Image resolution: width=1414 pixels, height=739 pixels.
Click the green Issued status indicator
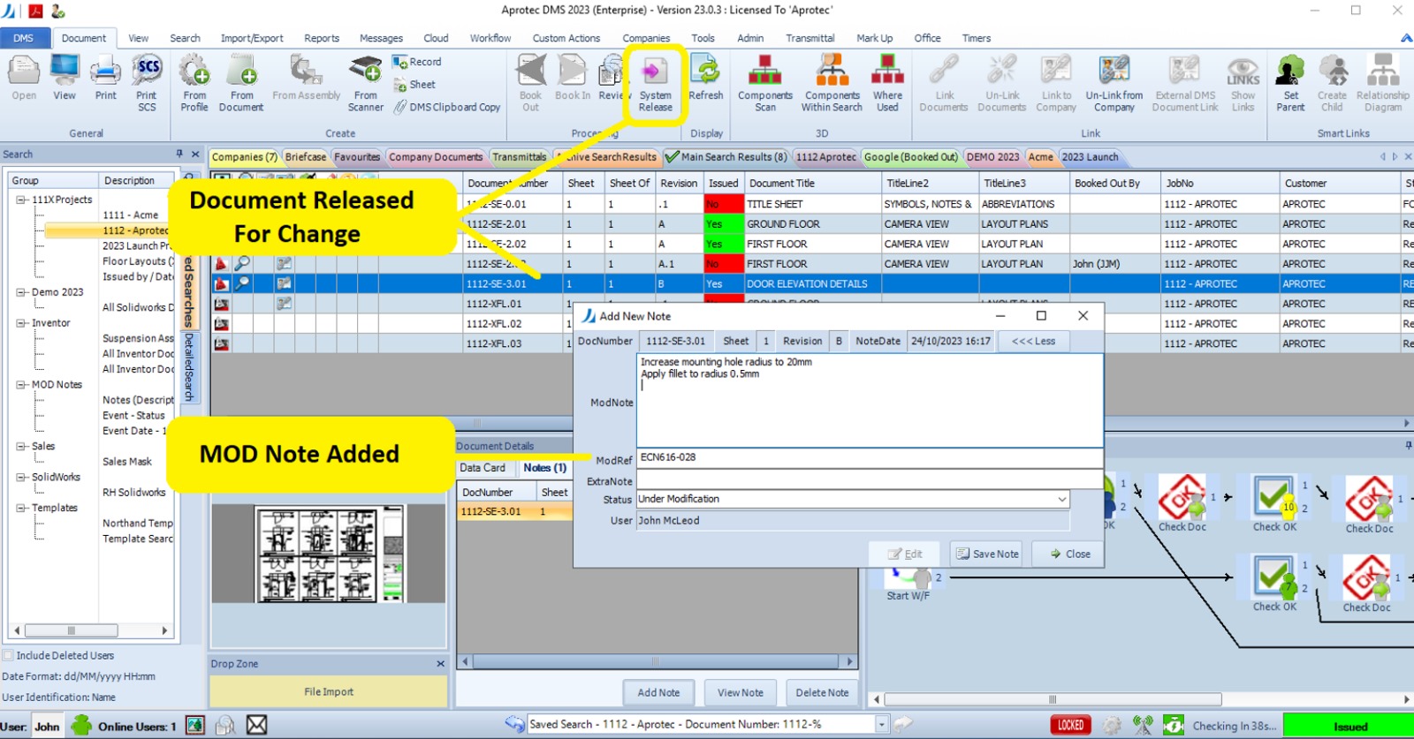(x=1348, y=726)
